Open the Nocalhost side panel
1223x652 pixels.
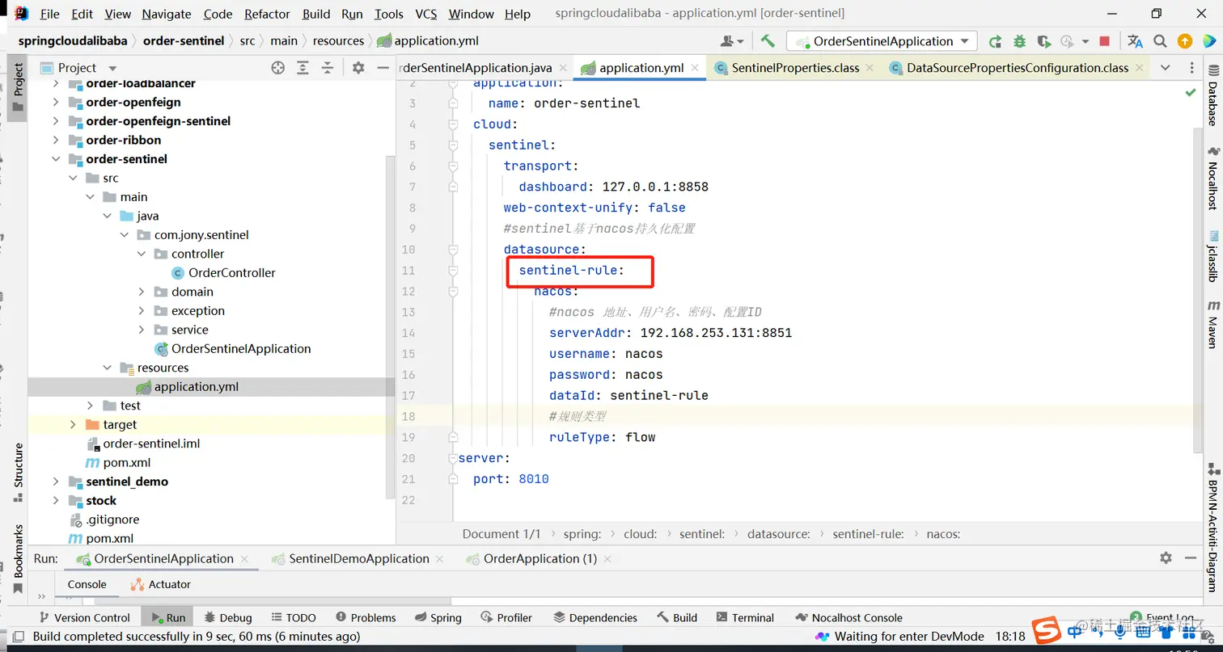click(x=1212, y=179)
